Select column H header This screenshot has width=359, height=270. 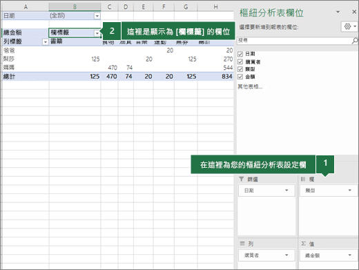point(215,7)
